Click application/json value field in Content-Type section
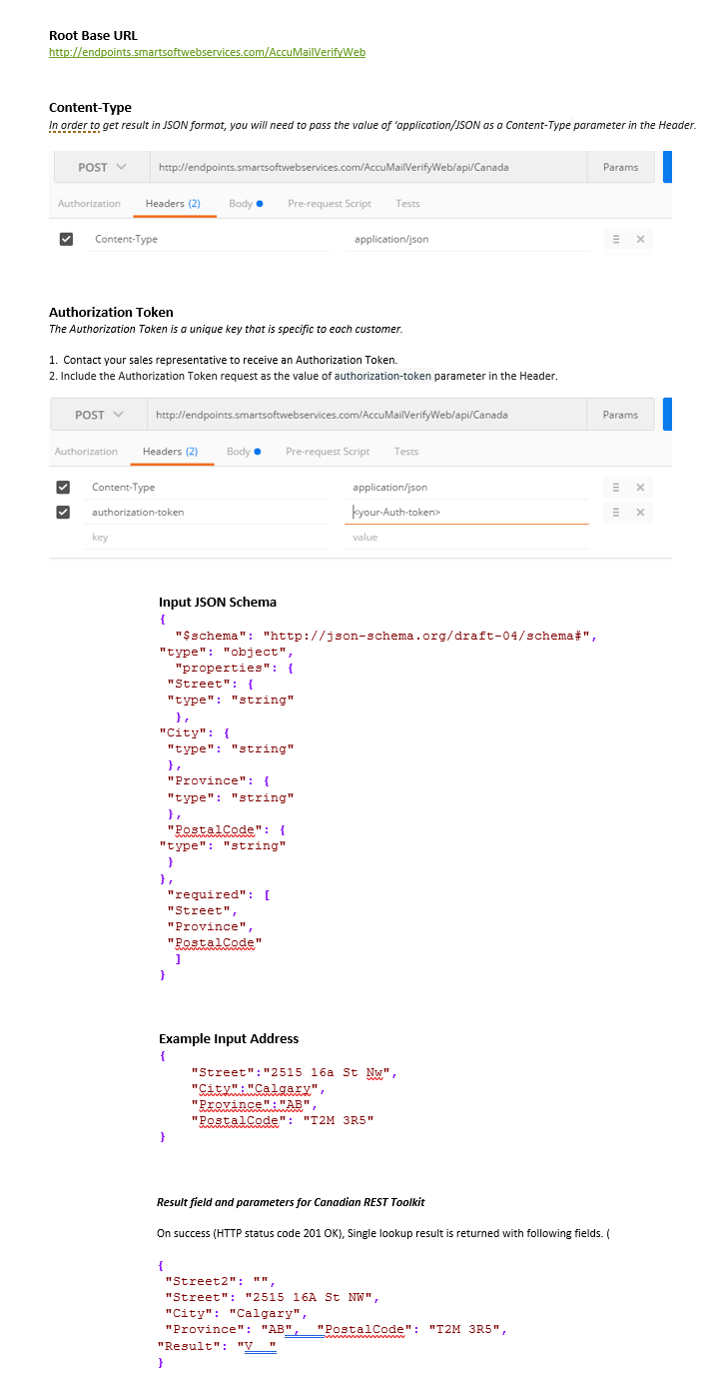Image resolution: width=719 pixels, height=1392 pixels. coord(466,239)
